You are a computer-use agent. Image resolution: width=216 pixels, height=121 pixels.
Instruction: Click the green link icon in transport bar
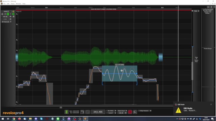66,112
